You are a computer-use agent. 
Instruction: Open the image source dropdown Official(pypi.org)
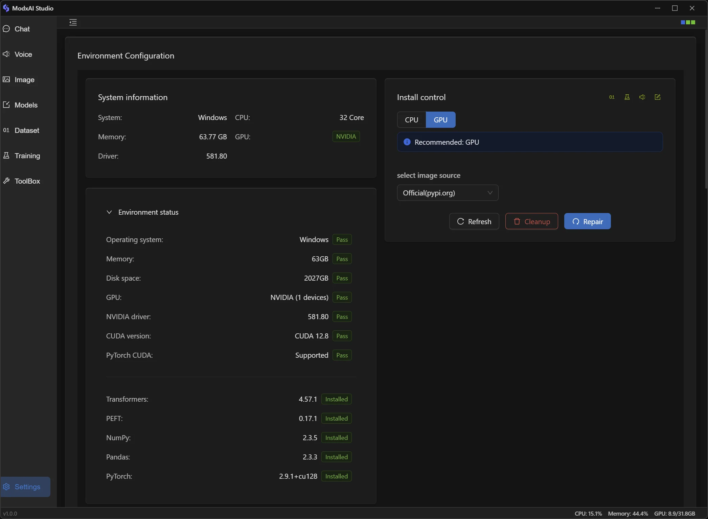[x=447, y=193]
